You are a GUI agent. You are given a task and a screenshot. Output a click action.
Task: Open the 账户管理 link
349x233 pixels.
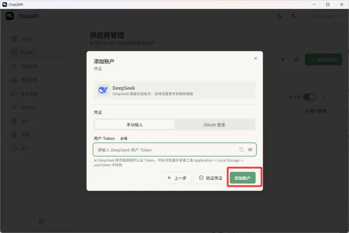click(x=315, y=111)
